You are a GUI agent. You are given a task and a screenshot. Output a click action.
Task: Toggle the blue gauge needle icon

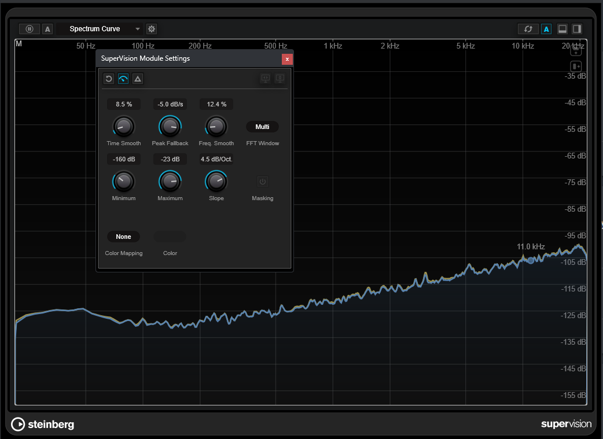[x=123, y=79]
